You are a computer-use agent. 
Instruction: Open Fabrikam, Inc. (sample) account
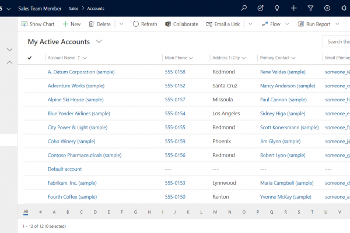click(72, 183)
